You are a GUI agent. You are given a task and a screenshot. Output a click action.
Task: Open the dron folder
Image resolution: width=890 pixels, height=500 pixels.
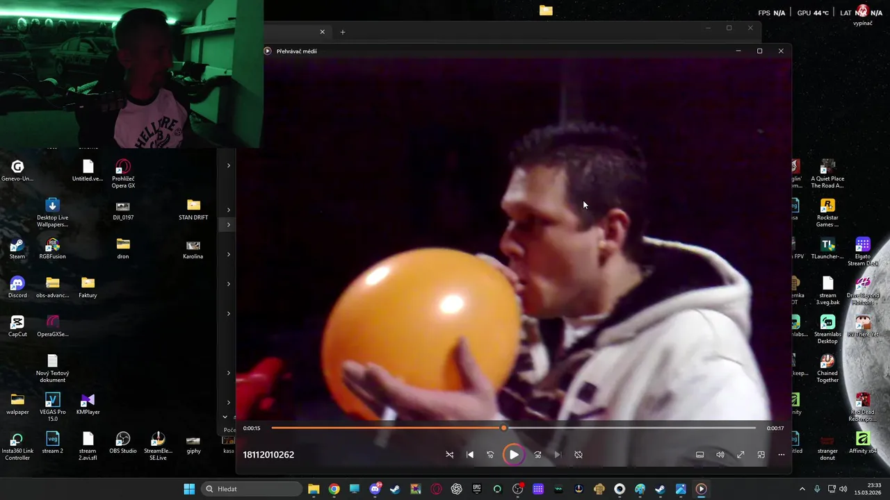(x=123, y=249)
